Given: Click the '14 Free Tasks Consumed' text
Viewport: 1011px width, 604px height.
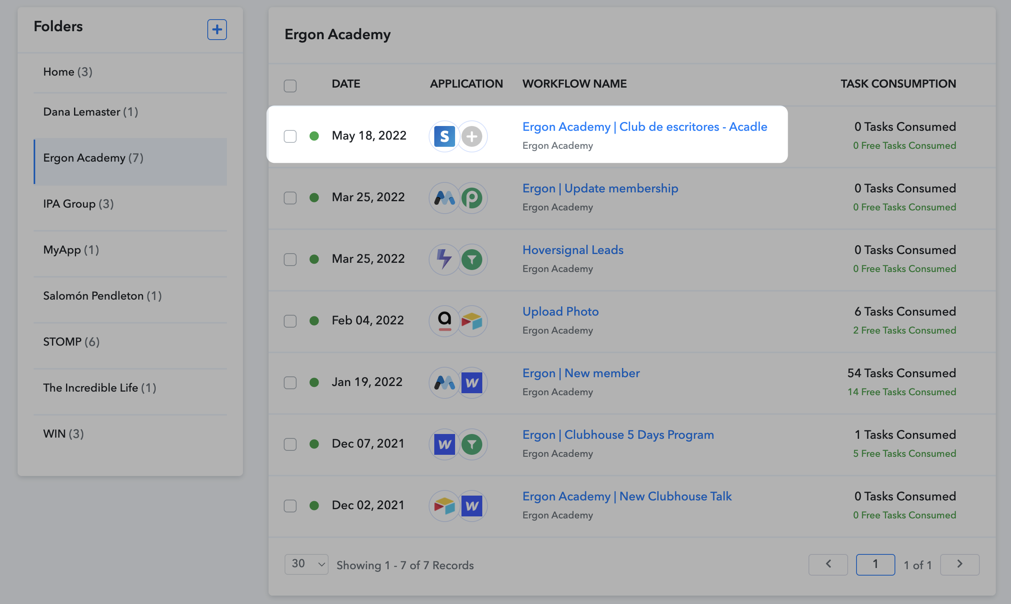Looking at the screenshot, I should tap(902, 392).
